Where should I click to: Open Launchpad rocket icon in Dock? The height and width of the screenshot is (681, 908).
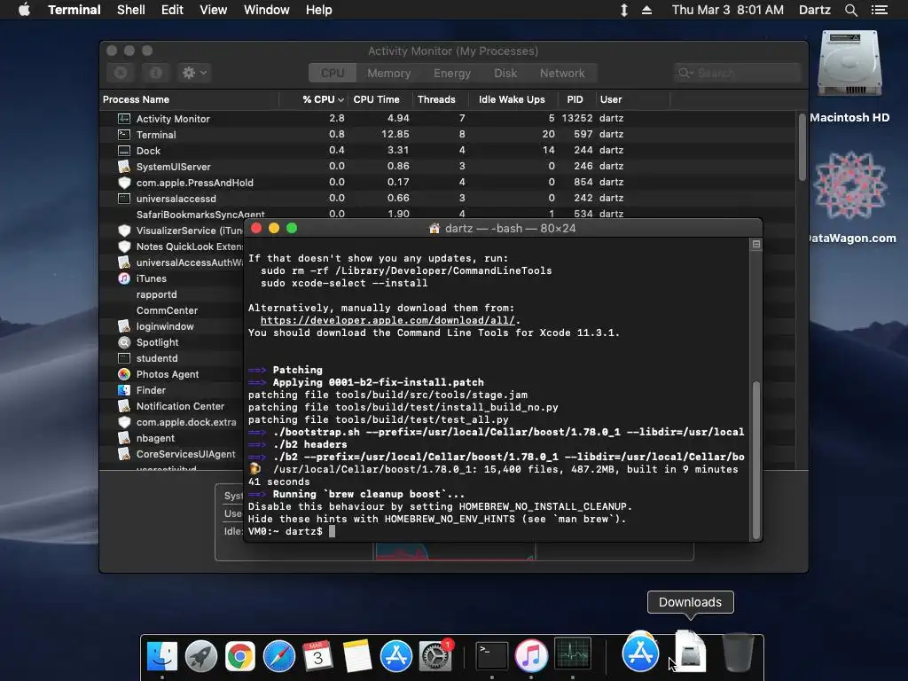(x=201, y=656)
